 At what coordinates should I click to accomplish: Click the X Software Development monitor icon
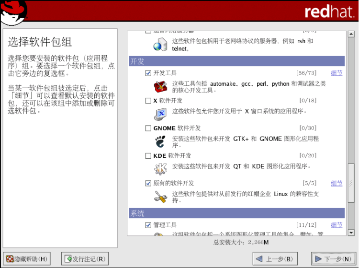tap(160, 114)
